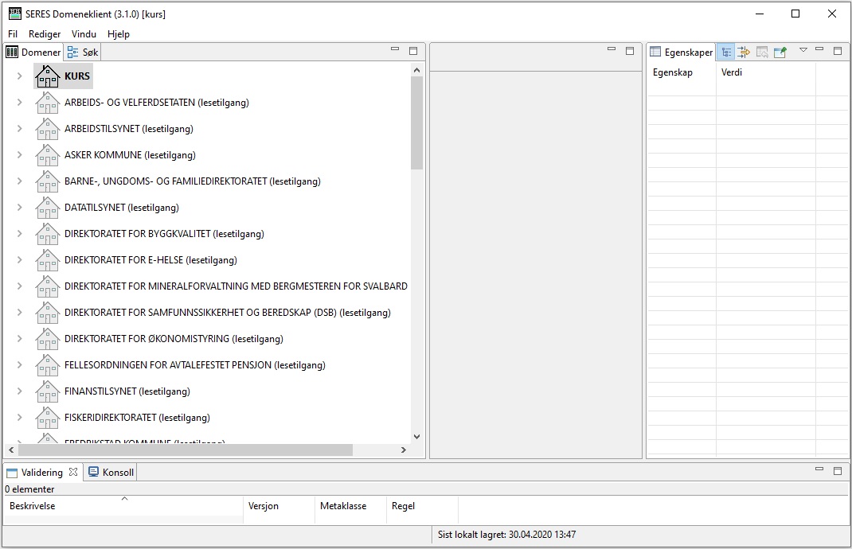Click the SERES application icon in title bar

click(14, 14)
